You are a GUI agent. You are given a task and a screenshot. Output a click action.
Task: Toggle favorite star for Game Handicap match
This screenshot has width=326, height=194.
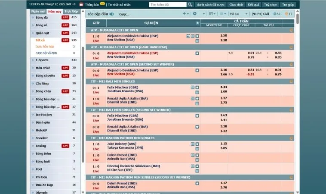point(197,53)
